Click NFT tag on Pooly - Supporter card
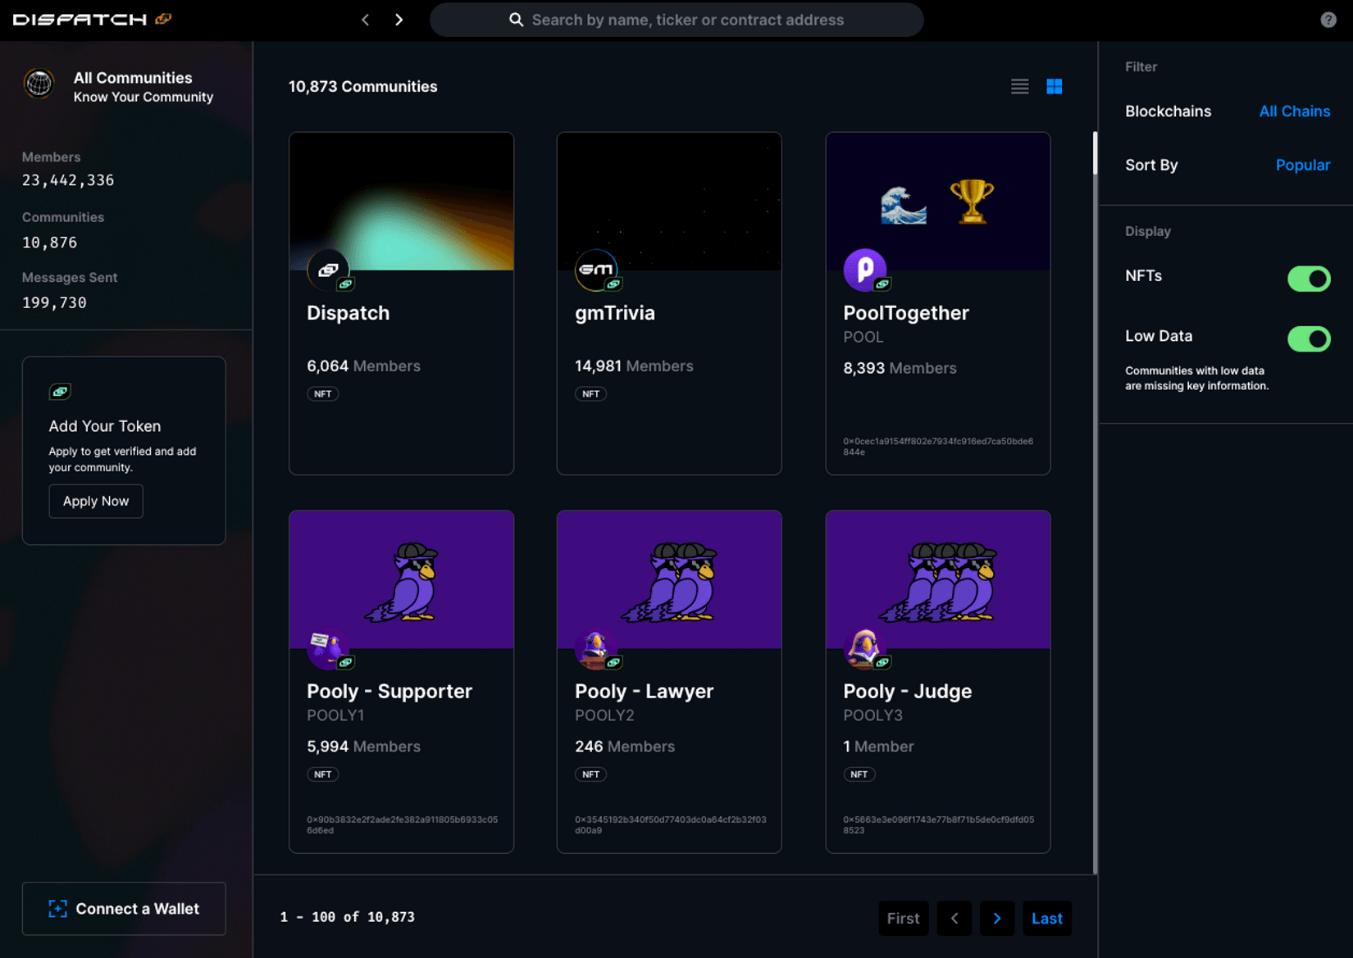1353x958 pixels. [323, 774]
